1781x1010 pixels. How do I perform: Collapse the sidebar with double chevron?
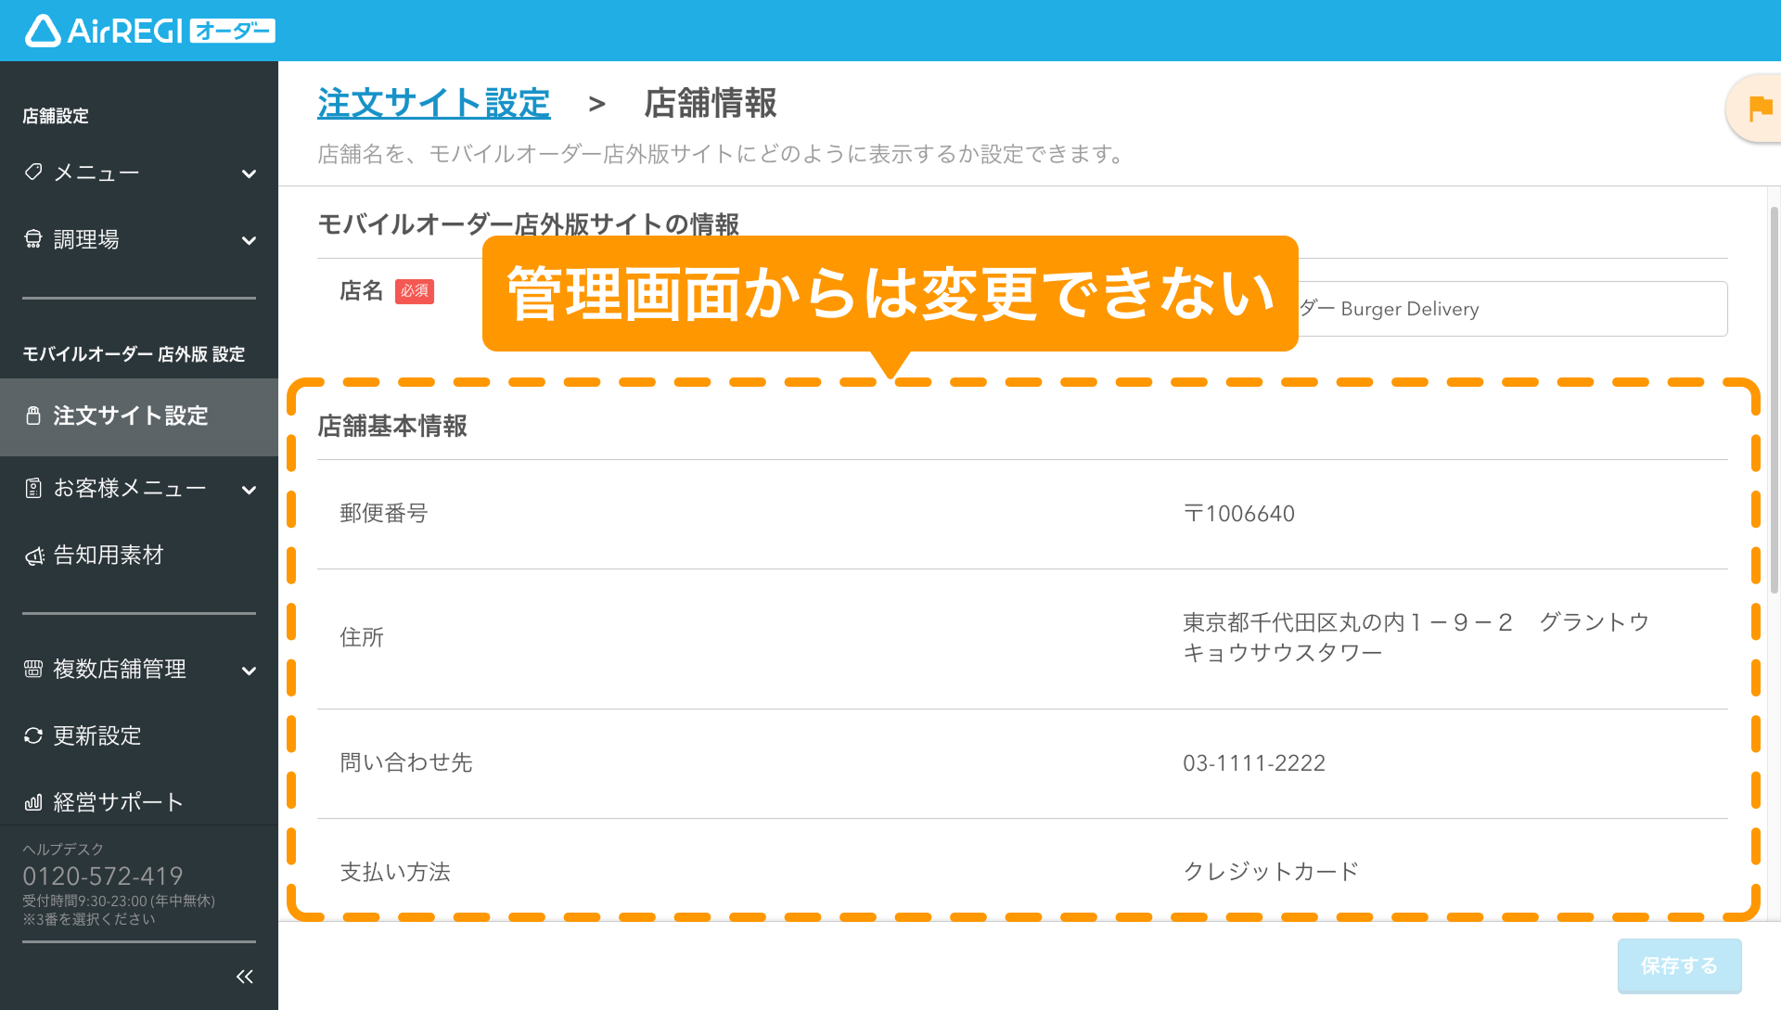(x=245, y=977)
